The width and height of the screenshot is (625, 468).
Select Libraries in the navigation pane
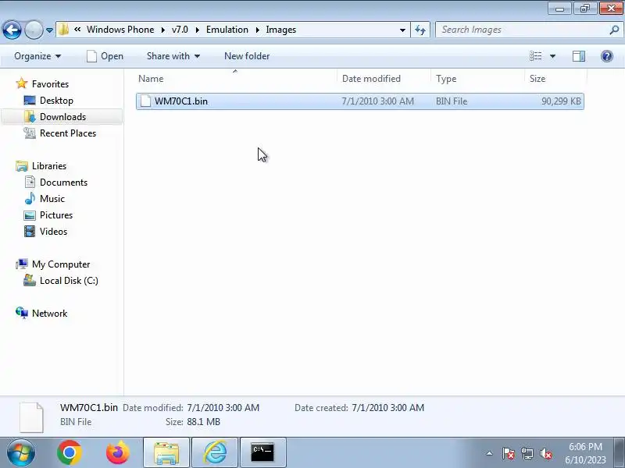click(41, 166)
